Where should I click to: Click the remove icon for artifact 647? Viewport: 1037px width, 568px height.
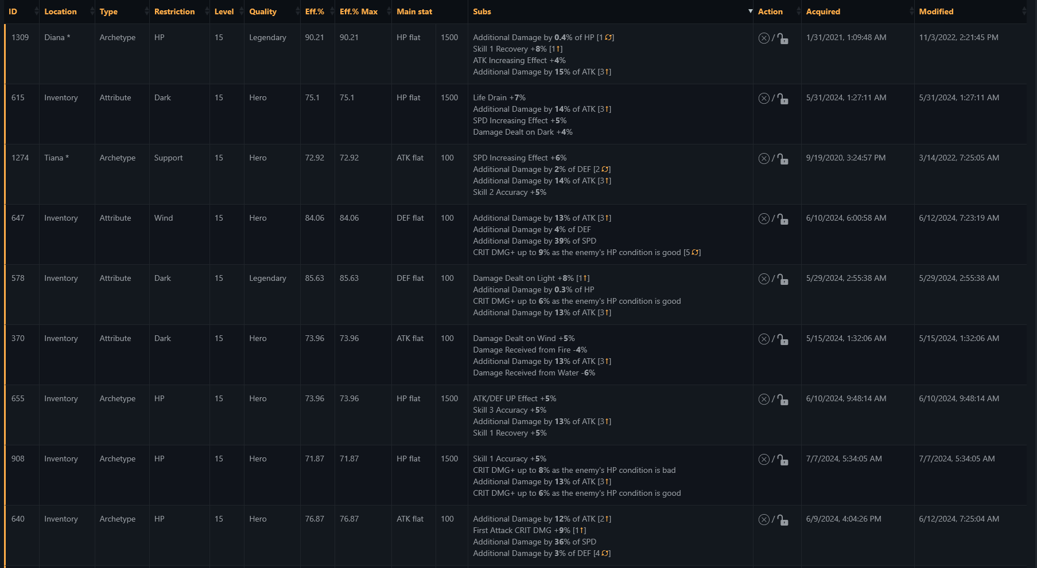coord(764,218)
